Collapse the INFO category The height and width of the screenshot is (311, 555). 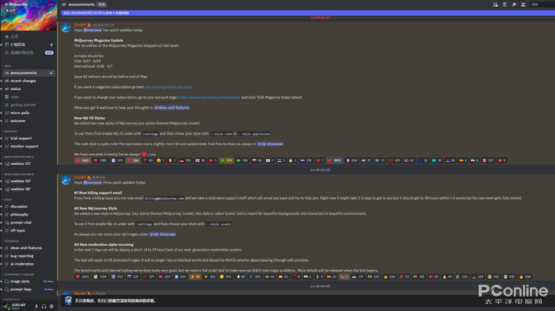point(7,66)
